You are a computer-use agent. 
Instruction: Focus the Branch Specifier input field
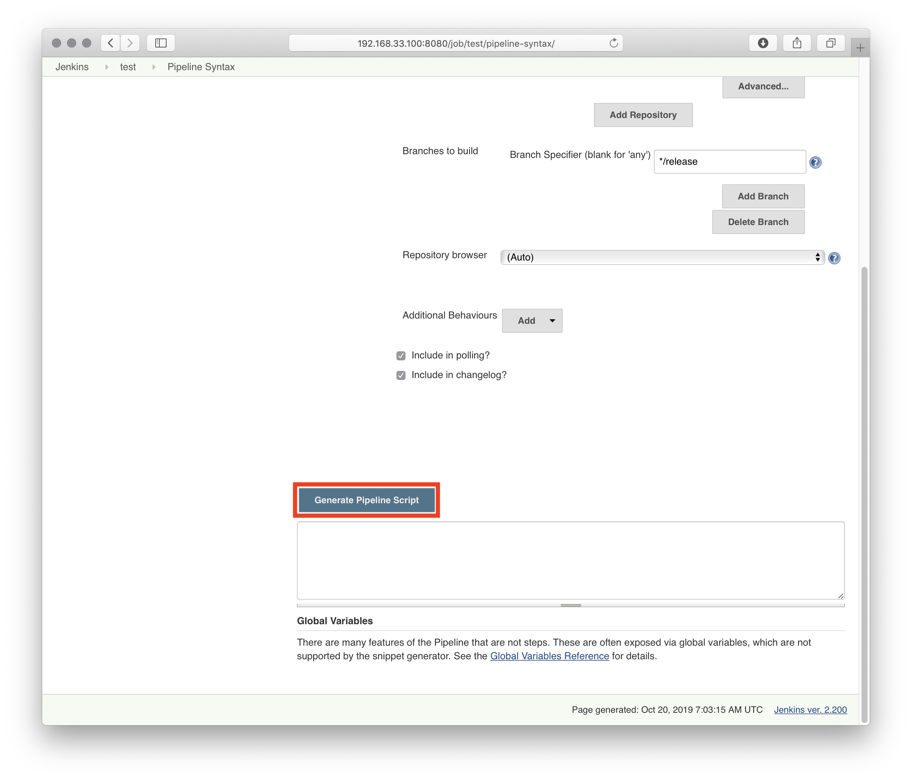729,162
